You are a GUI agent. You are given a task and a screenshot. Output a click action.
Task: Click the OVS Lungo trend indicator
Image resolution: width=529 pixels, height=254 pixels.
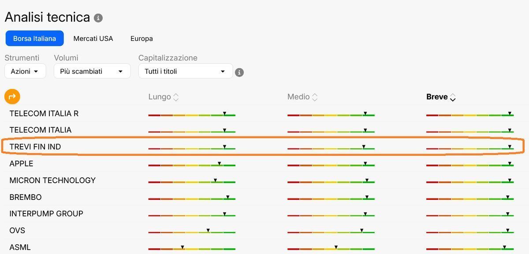pos(192,232)
